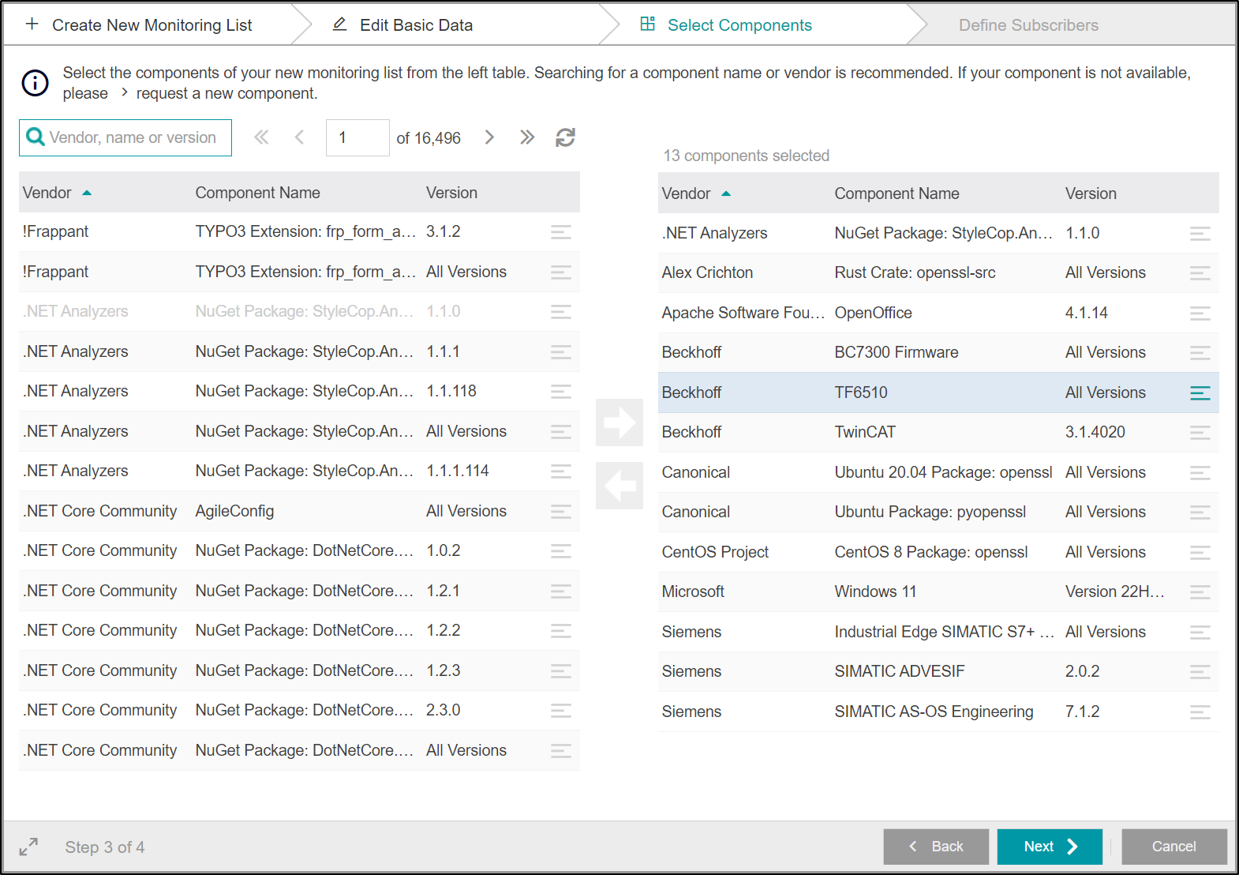Focus the vendor, name or version search field
This screenshot has width=1239, height=875.
(125, 137)
